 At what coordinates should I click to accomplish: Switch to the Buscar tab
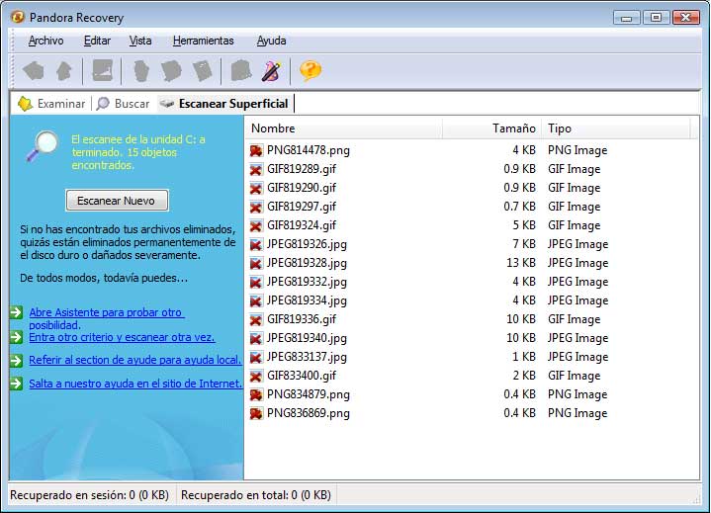pos(123,104)
